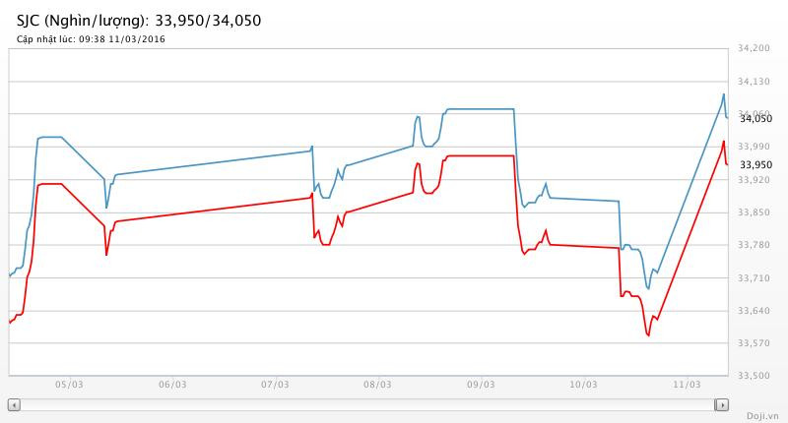Click the left scroll arrow below the chart
Viewport: 788px width, 423px height.
click(x=14, y=404)
